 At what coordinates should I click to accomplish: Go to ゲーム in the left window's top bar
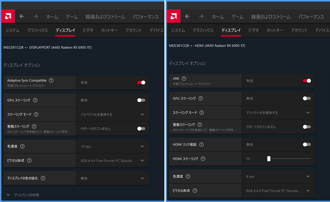71,17
